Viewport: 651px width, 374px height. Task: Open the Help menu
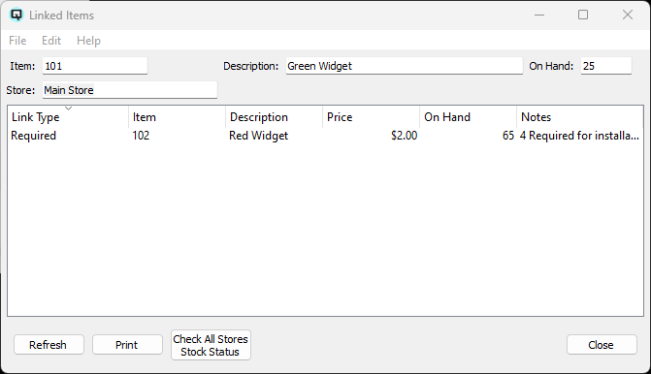88,41
